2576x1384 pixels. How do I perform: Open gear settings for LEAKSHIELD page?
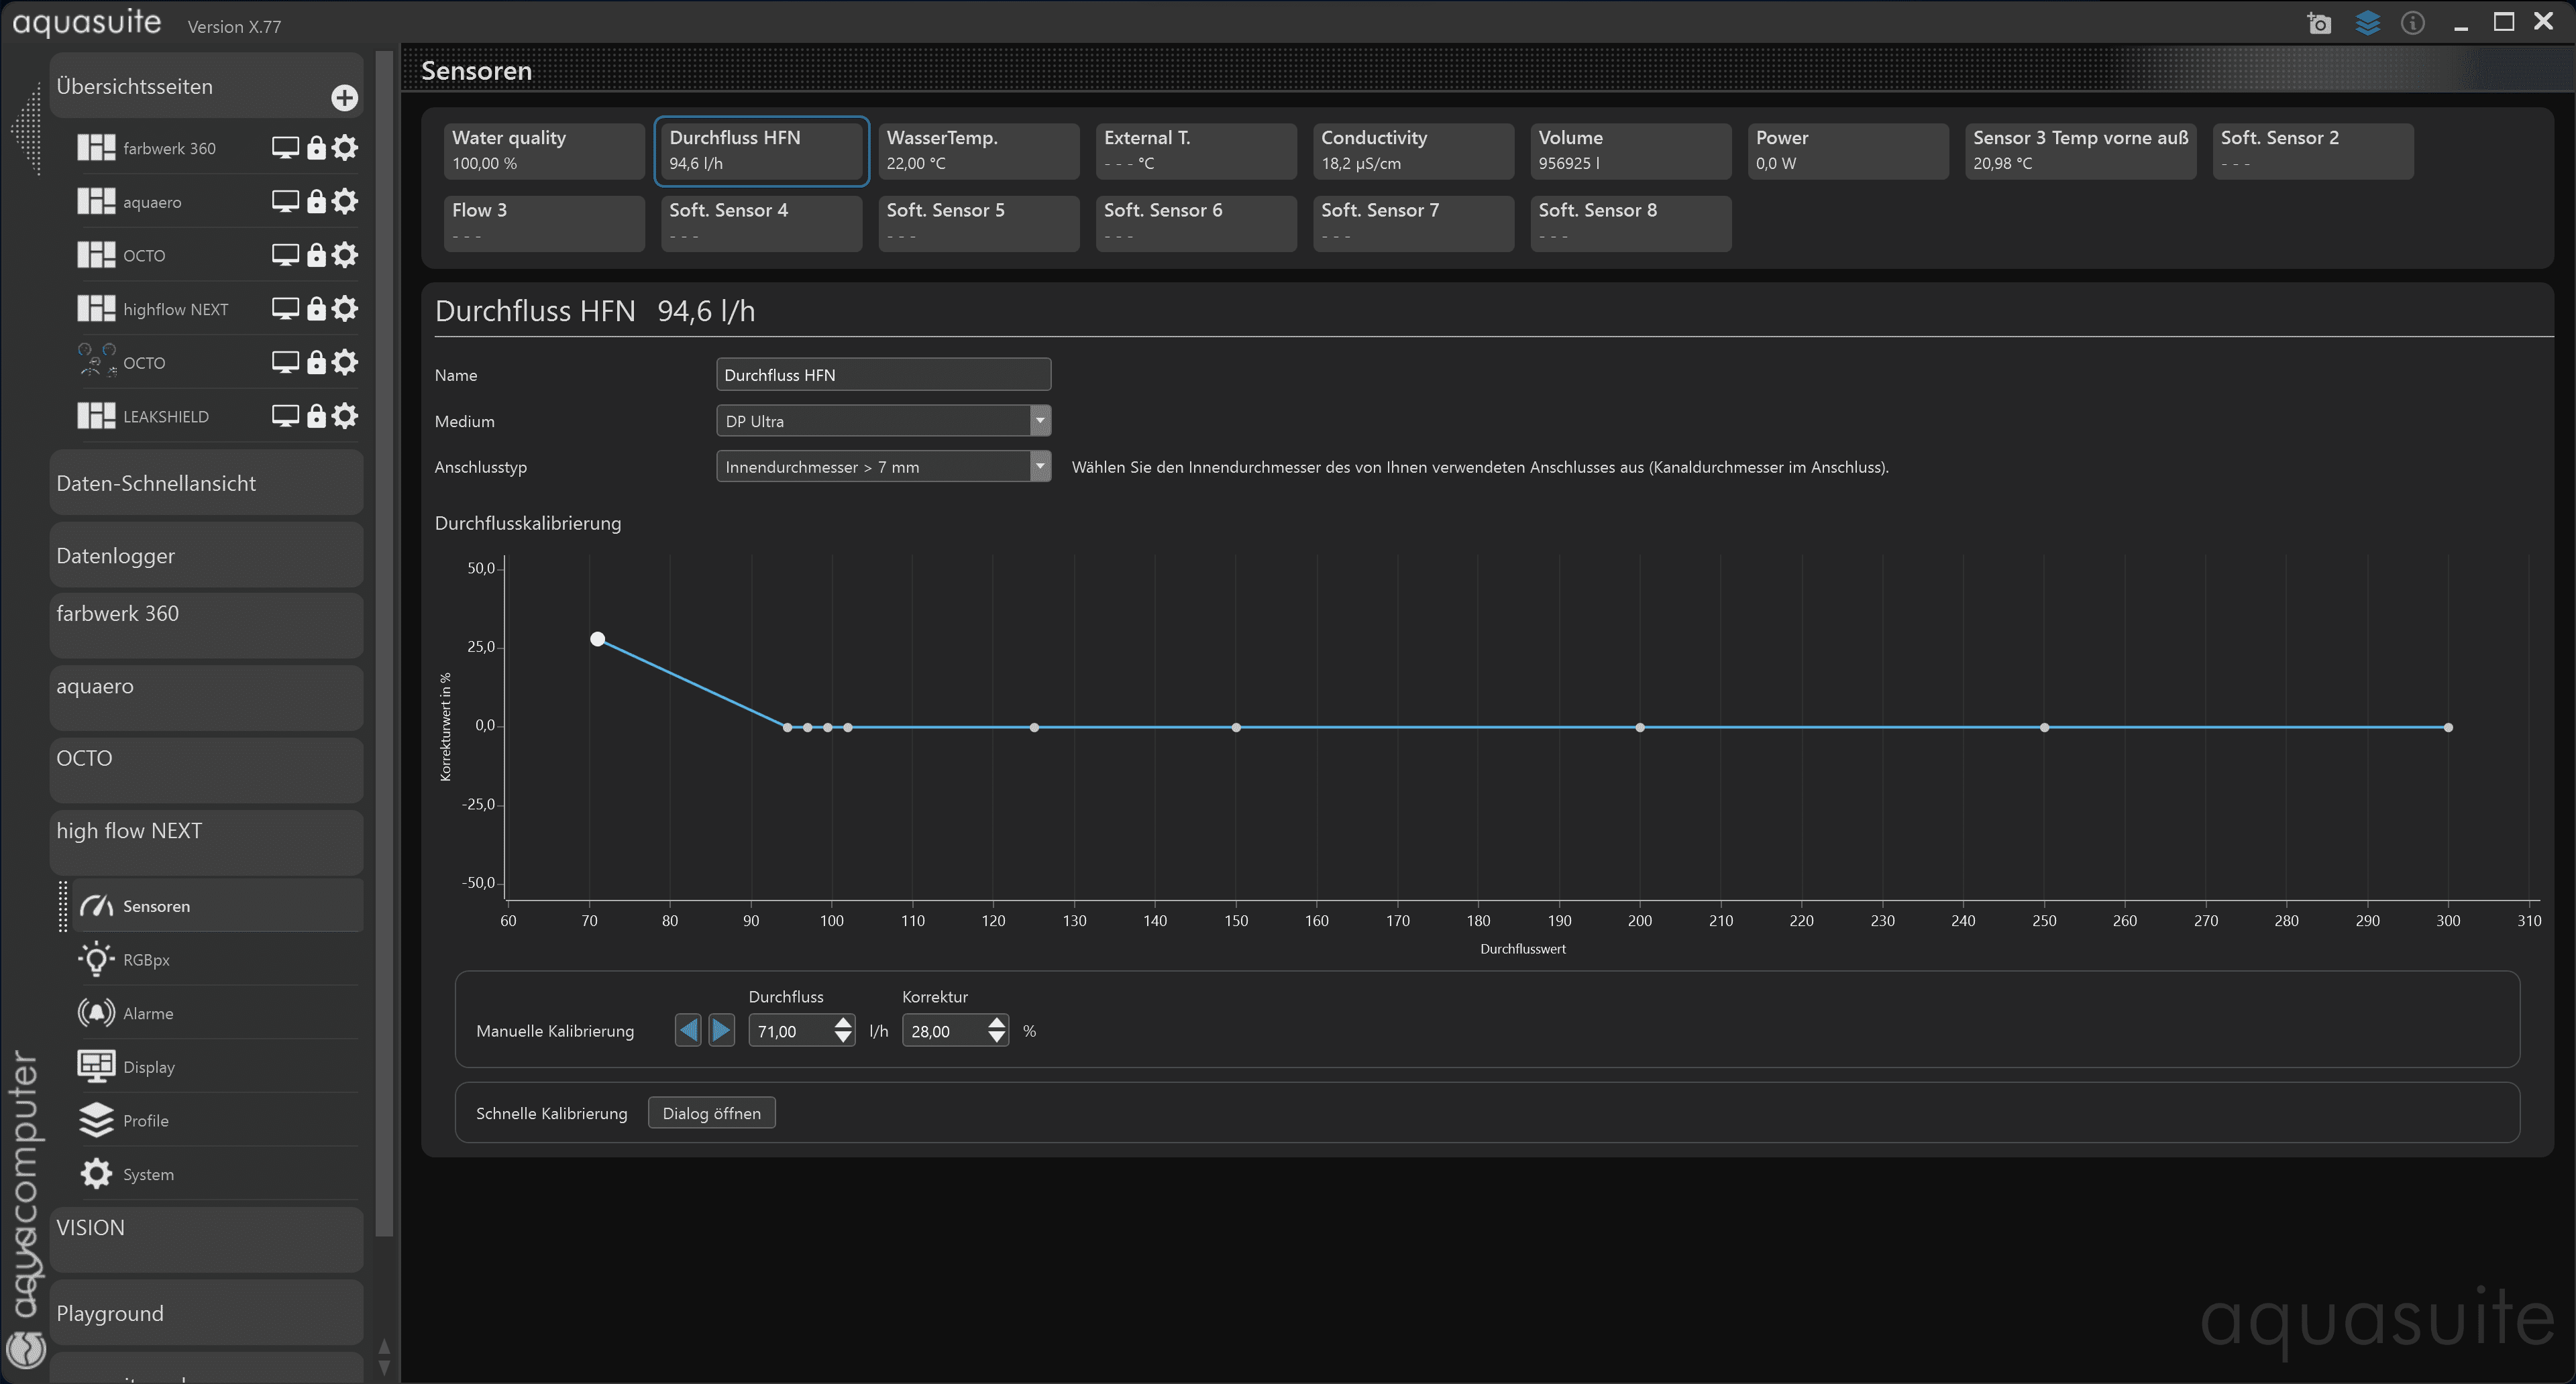345,416
